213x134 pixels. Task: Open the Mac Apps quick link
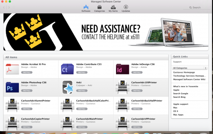point(178,115)
